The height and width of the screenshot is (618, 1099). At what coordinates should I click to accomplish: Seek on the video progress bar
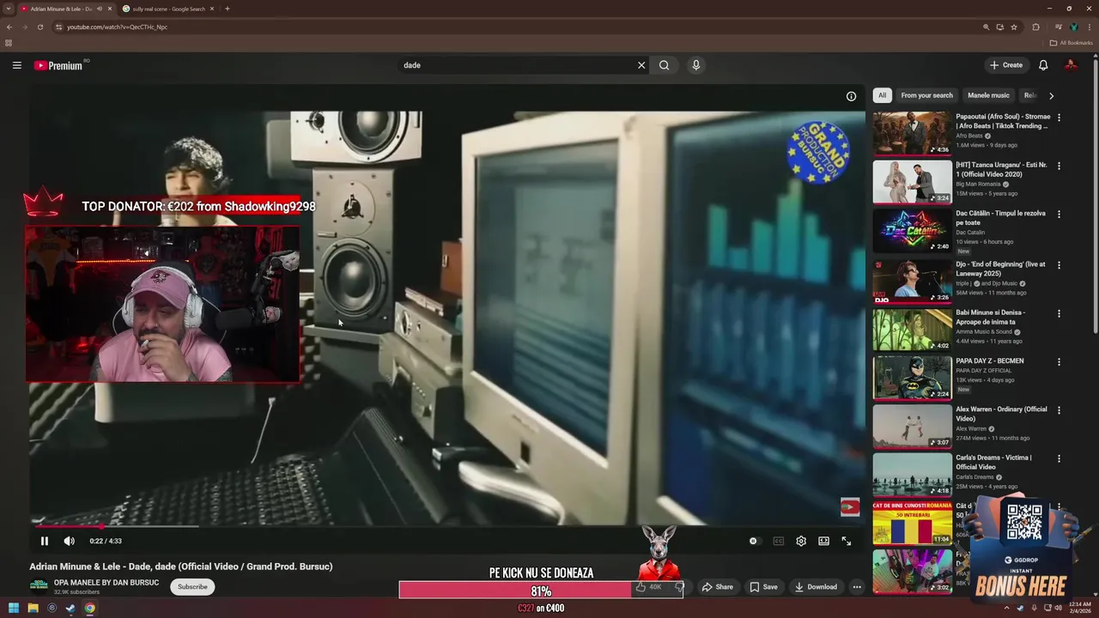point(446,525)
